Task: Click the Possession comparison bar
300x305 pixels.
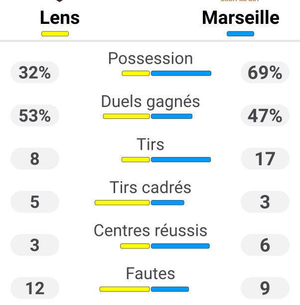Action: [x=166, y=73]
